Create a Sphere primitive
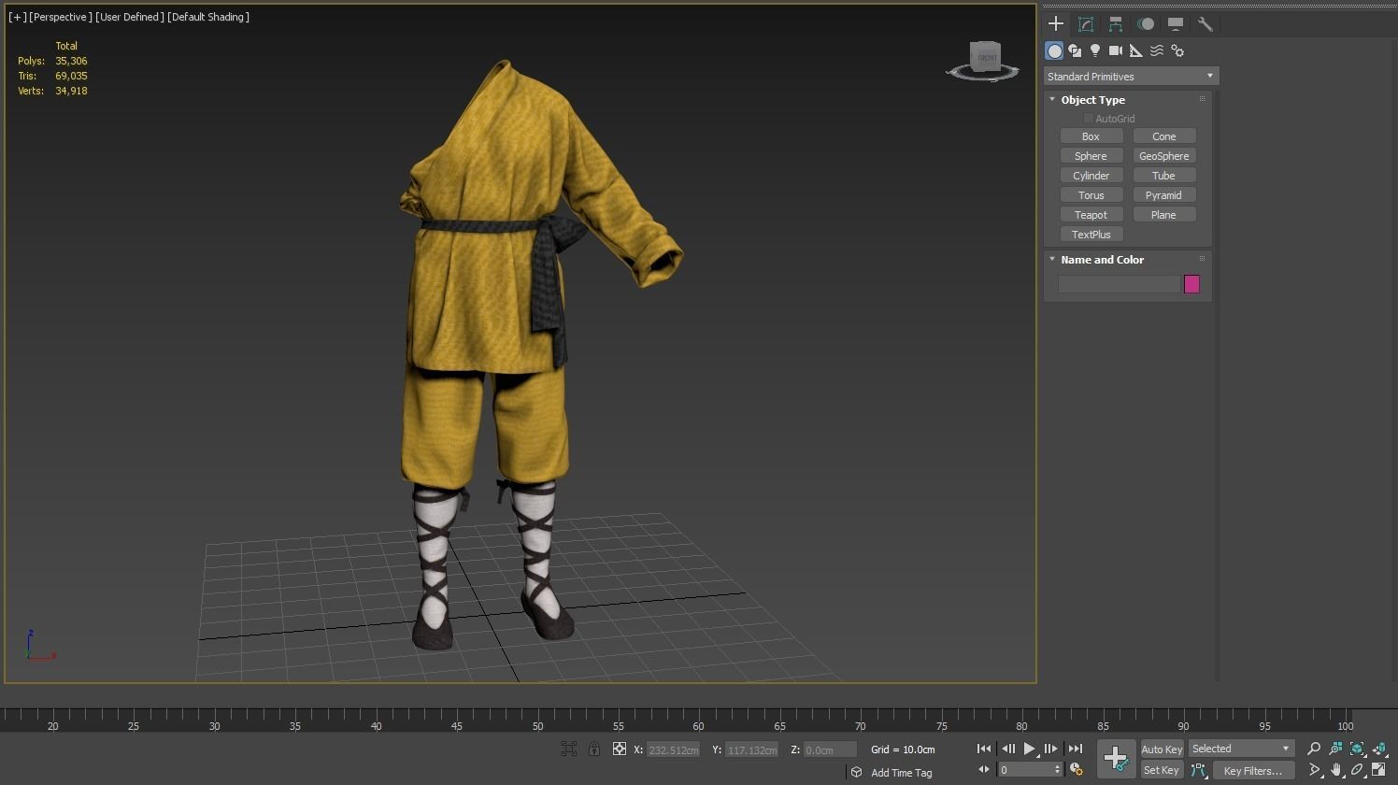This screenshot has width=1398, height=785. 1091,156
